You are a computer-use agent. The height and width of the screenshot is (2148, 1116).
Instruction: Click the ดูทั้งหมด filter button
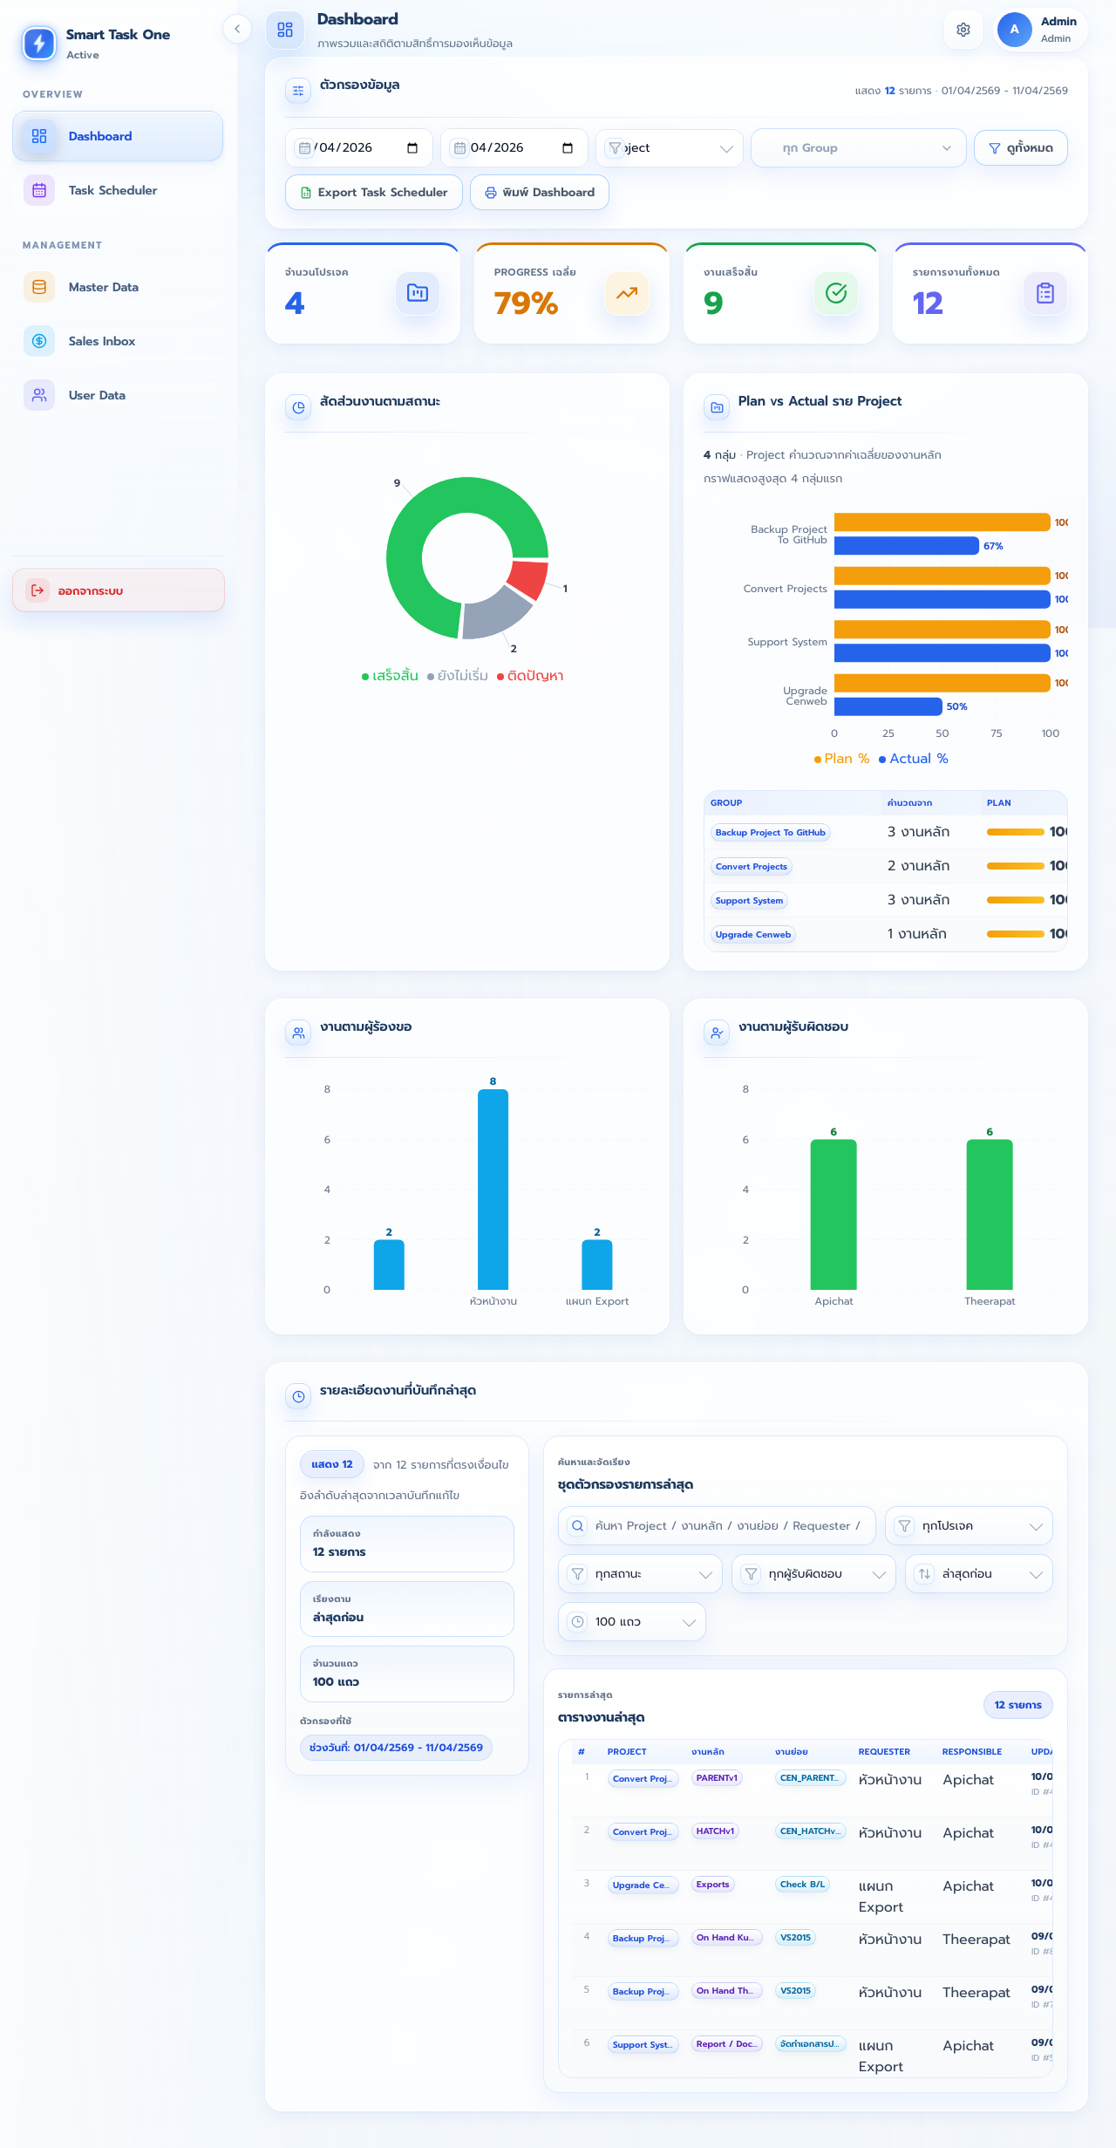point(1021,148)
